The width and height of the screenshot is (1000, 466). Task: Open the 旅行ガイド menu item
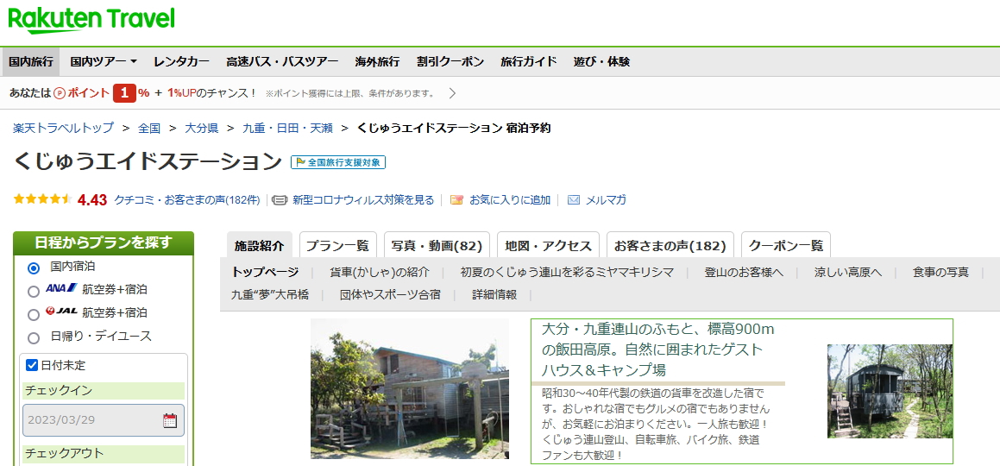point(529,62)
